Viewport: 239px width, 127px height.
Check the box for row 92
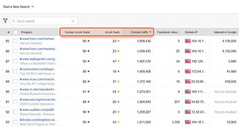click(x=15, y=112)
